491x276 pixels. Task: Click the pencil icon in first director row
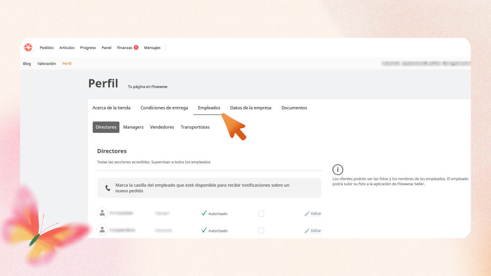point(307,214)
